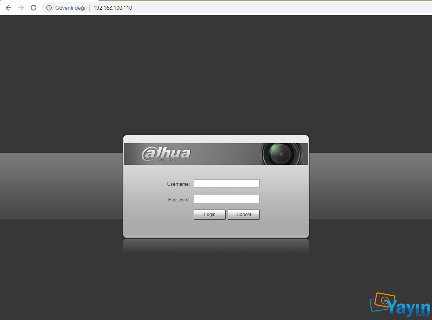Select the 192.168.100.110 address text

tap(113, 8)
